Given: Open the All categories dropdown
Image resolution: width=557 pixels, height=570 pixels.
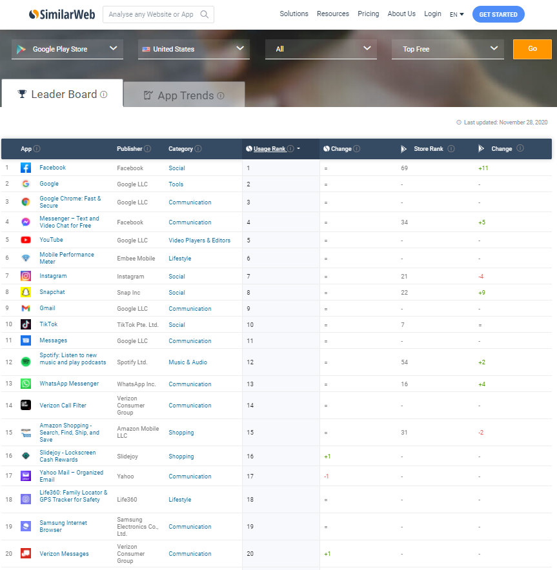Looking at the screenshot, I should pyautogui.click(x=321, y=49).
